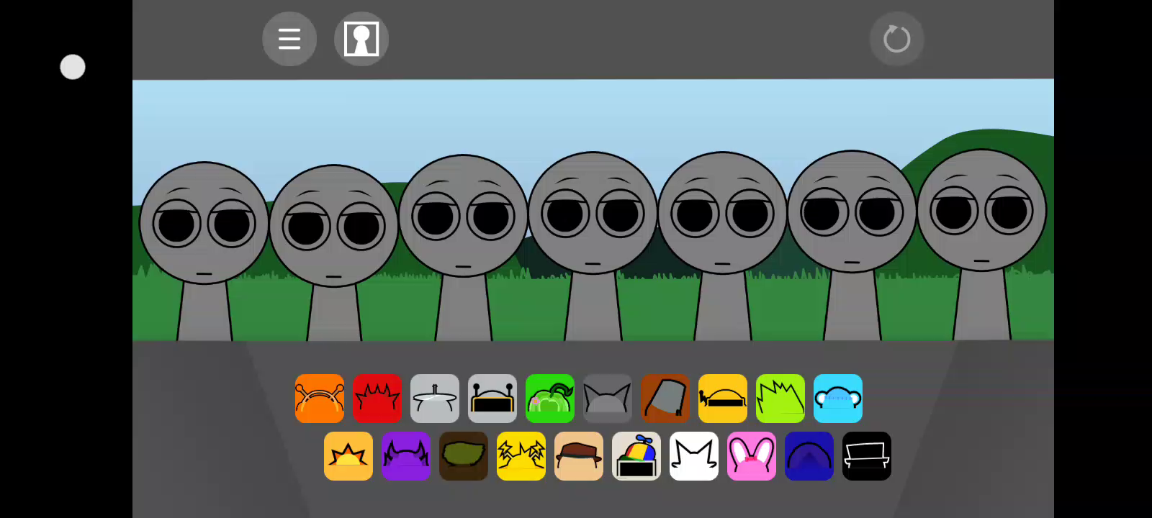This screenshot has height=518, width=1152.
Task: Pick the green vine plant icon
Action: tap(550, 399)
